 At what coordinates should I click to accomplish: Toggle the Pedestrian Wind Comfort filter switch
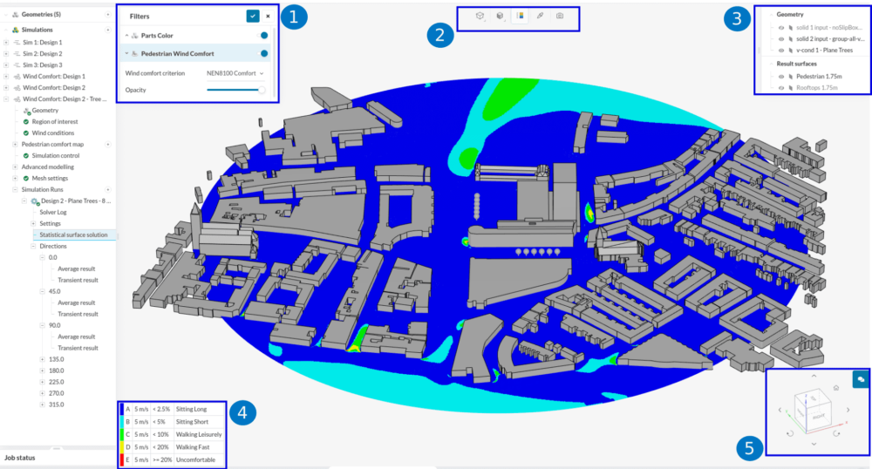point(263,54)
